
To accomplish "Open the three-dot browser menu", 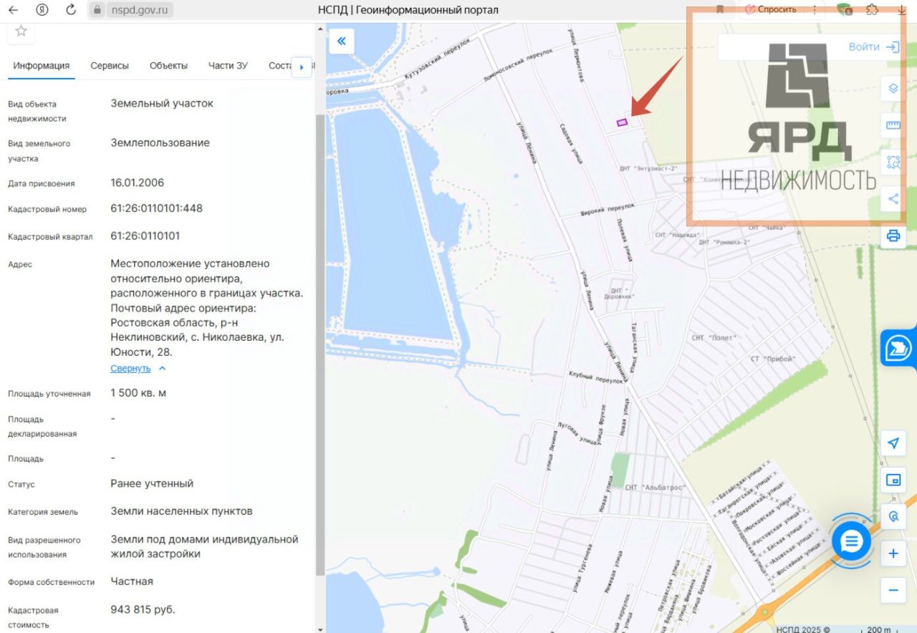I will (815, 9).
